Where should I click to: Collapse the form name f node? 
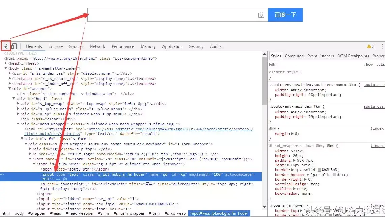click(x=30, y=159)
